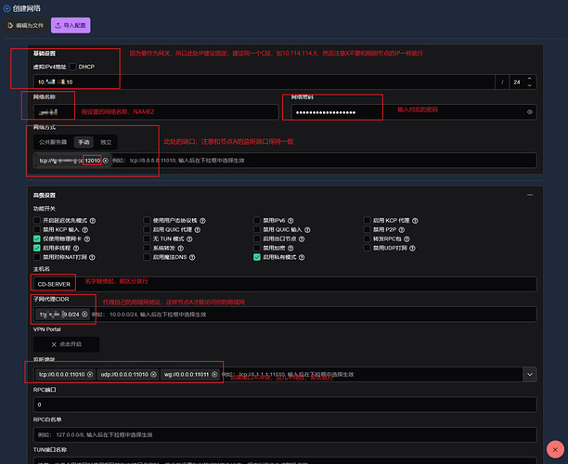
Task: Open help icon beside 仅使用物理网卡
Action: tap(87, 239)
